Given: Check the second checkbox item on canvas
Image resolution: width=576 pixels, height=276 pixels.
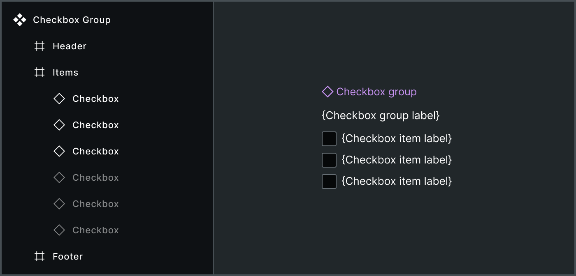Looking at the screenshot, I should click(329, 160).
